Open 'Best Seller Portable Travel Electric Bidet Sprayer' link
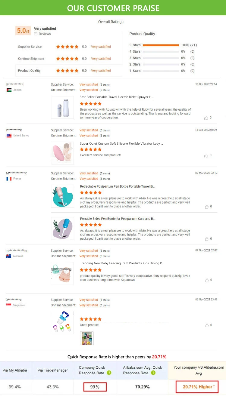The image size is (226, 396). point(117,97)
